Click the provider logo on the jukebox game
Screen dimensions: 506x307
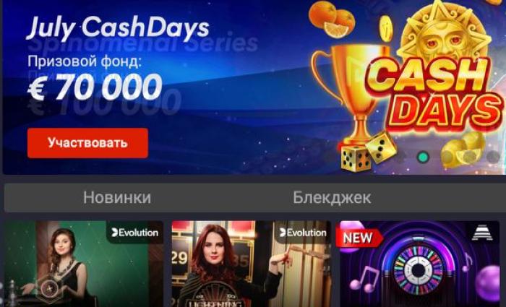482,233
